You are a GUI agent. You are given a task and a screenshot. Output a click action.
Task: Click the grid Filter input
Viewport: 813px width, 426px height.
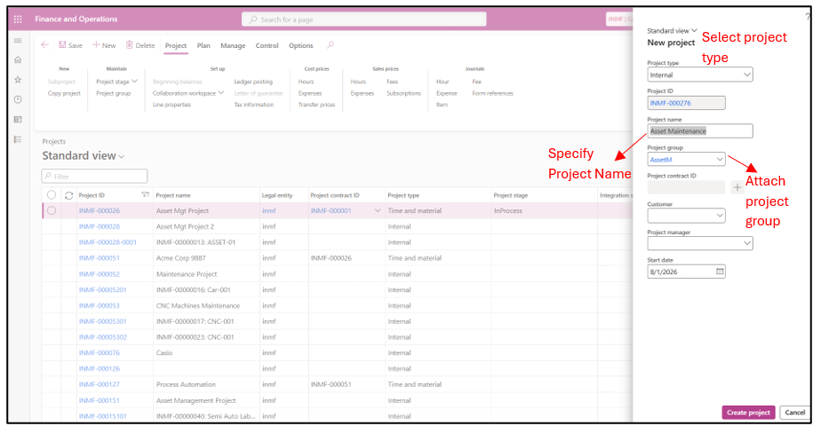click(94, 176)
